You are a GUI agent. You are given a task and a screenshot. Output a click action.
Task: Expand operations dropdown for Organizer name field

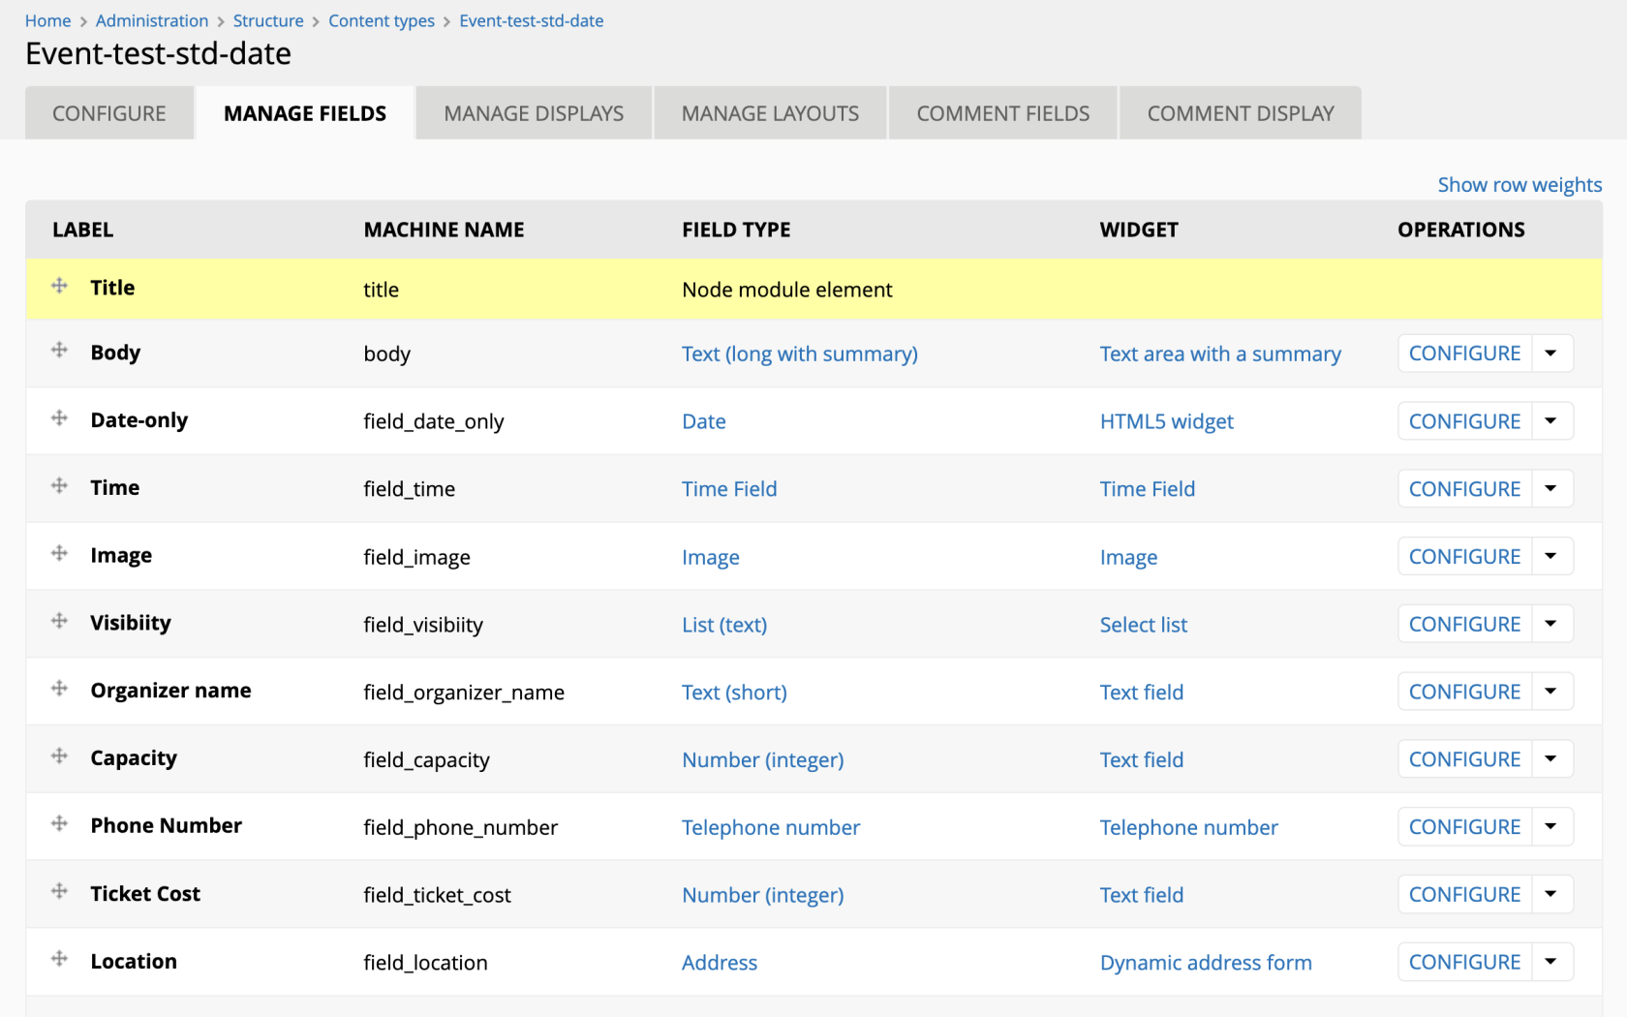coord(1551,692)
